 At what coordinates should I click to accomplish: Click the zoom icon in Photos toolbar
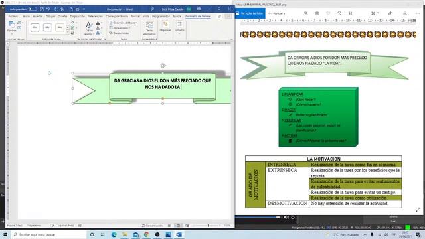[x=306, y=13]
